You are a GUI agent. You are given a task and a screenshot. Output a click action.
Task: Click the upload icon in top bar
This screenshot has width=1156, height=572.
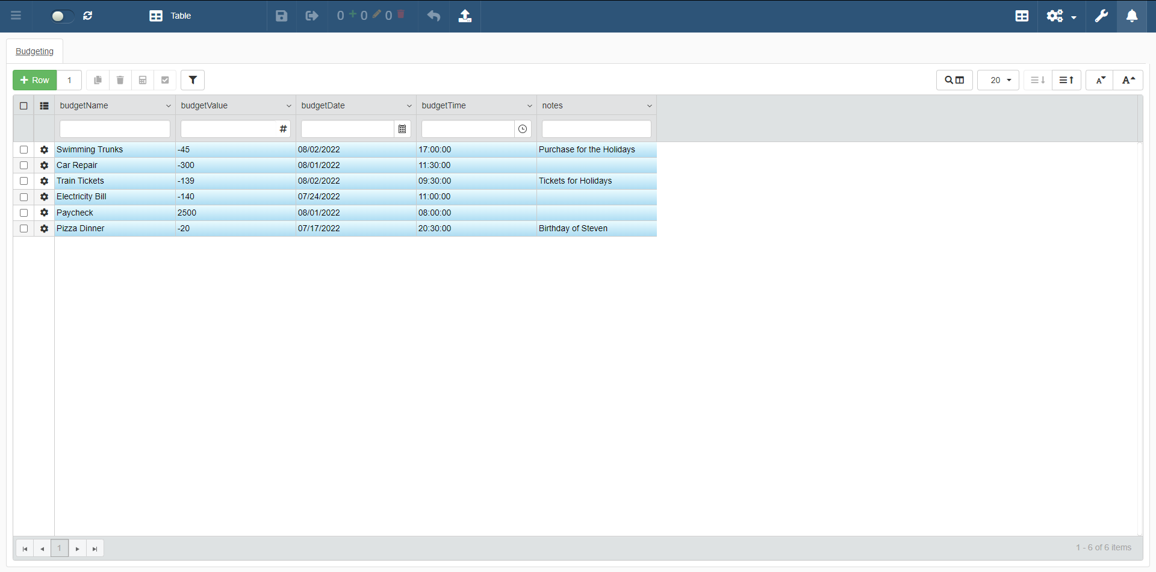(465, 16)
